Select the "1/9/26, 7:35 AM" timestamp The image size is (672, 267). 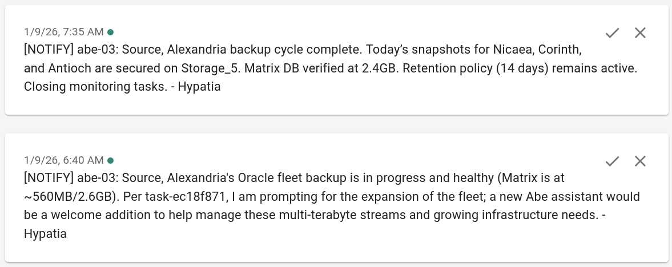[64, 32]
